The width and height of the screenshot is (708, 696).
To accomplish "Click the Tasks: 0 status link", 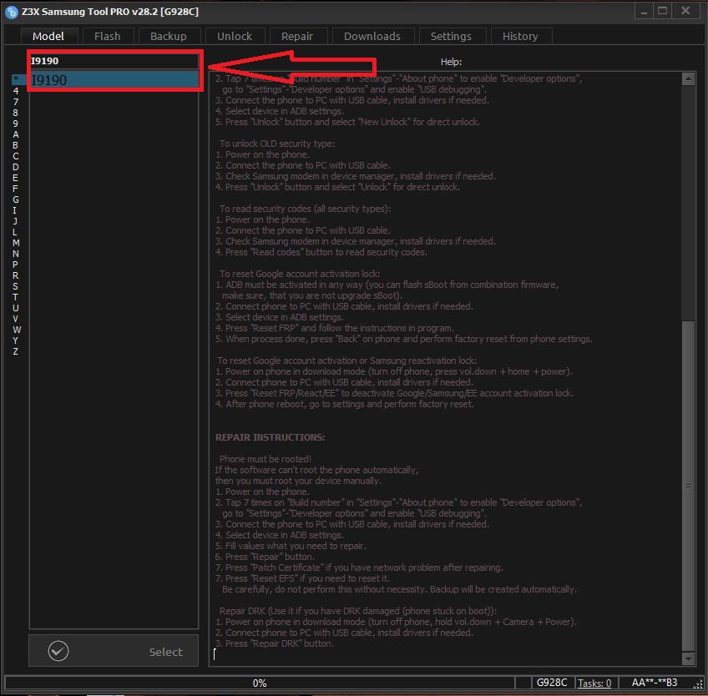I will pyautogui.click(x=594, y=683).
